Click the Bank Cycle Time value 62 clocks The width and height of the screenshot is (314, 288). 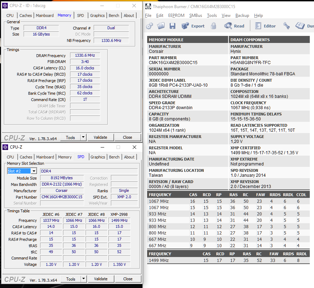(x=85, y=93)
